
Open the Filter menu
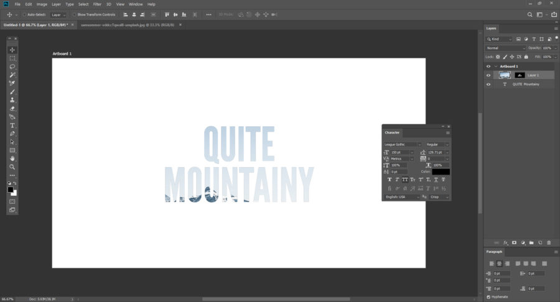[x=97, y=4]
